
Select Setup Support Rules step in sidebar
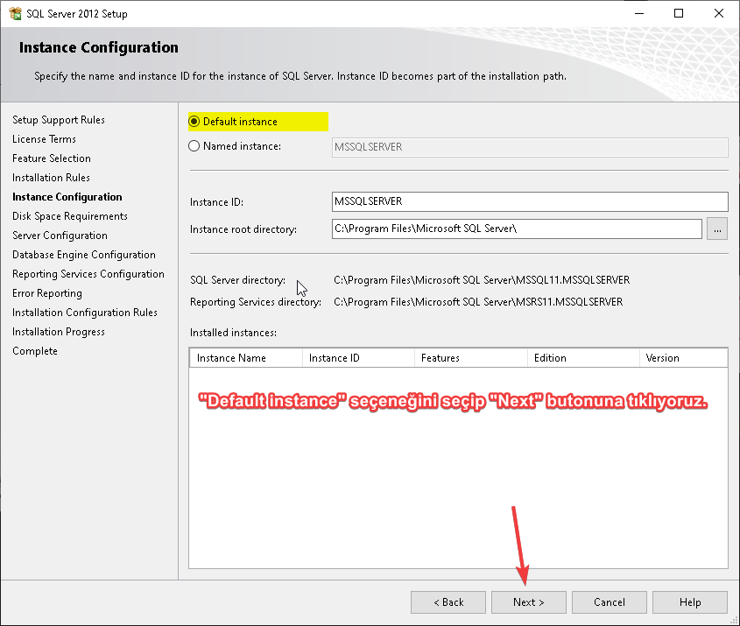pyautogui.click(x=59, y=120)
